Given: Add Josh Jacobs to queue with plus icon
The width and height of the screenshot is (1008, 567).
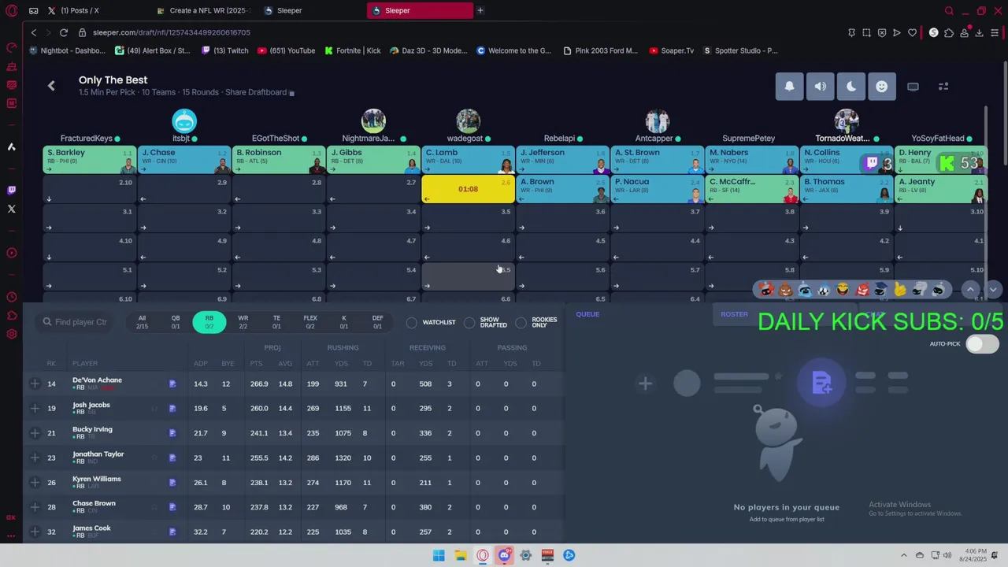Looking at the screenshot, I should point(35,408).
